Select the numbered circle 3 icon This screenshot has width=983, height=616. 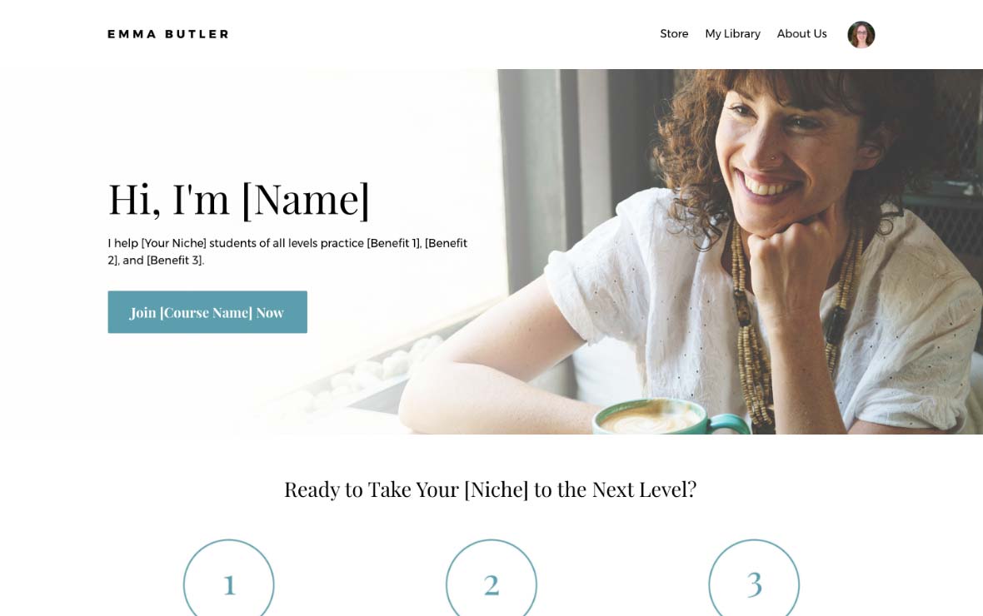(x=754, y=578)
